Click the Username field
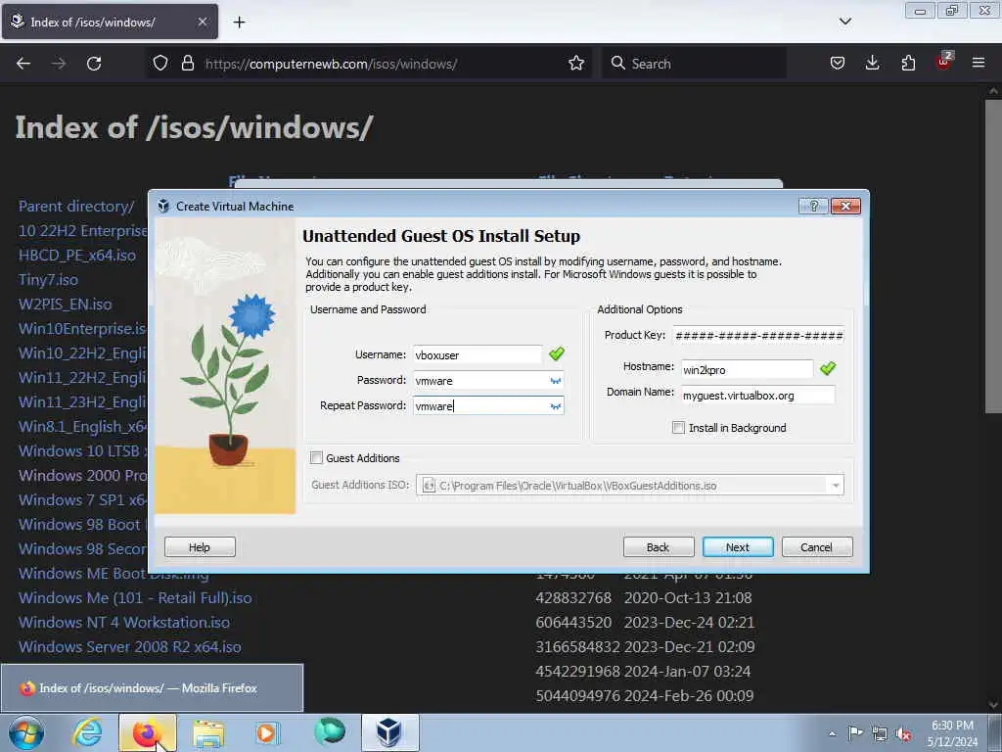1002x752 pixels. (x=477, y=354)
